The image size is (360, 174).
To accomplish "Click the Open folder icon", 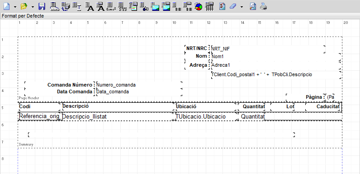I will (24, 6).
